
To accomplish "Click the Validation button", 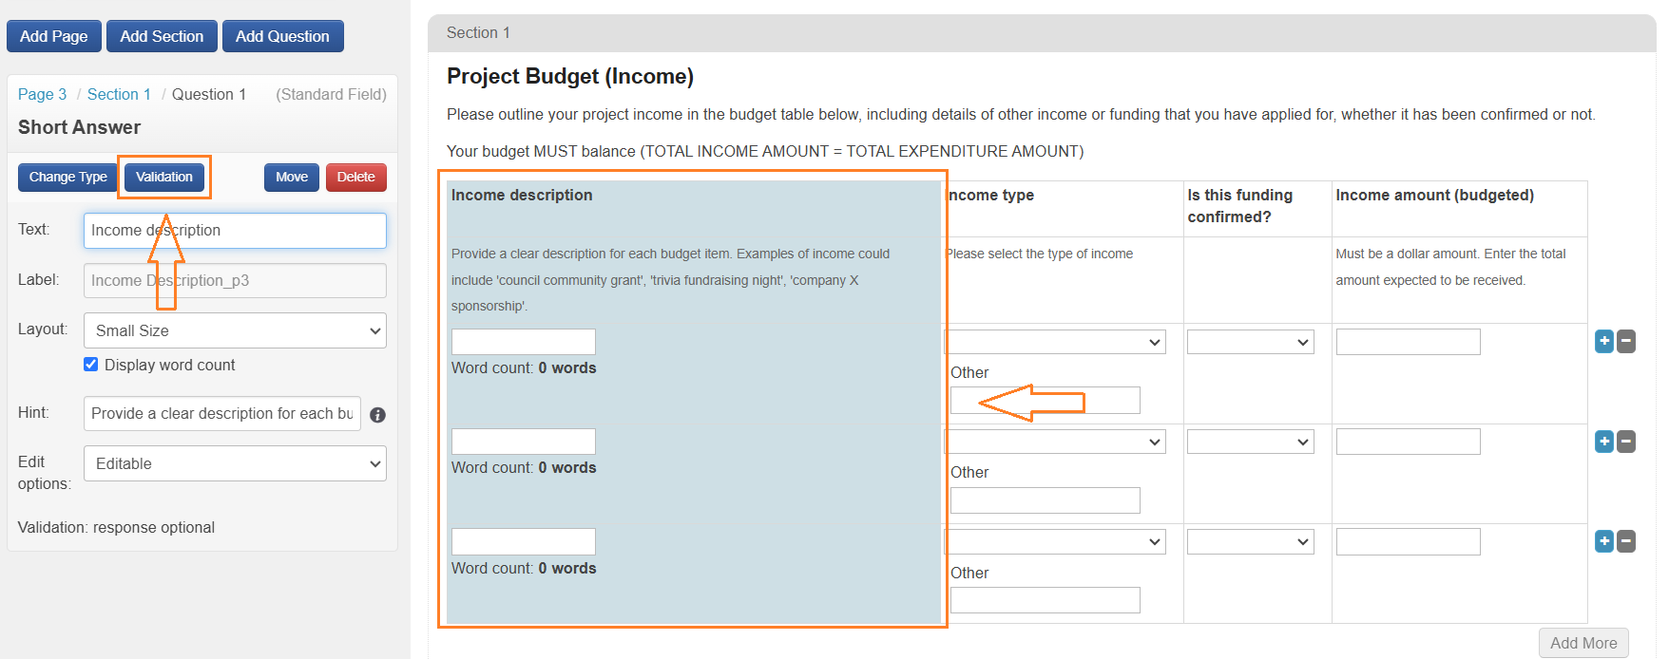I will pos(163,178).
